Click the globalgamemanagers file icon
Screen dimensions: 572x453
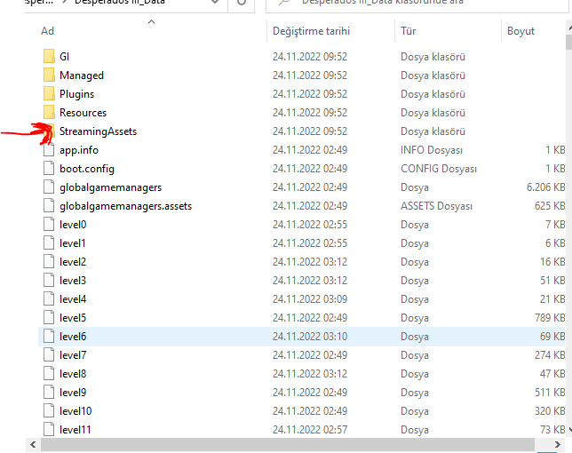pyautogui.click(x=49, y=187)
